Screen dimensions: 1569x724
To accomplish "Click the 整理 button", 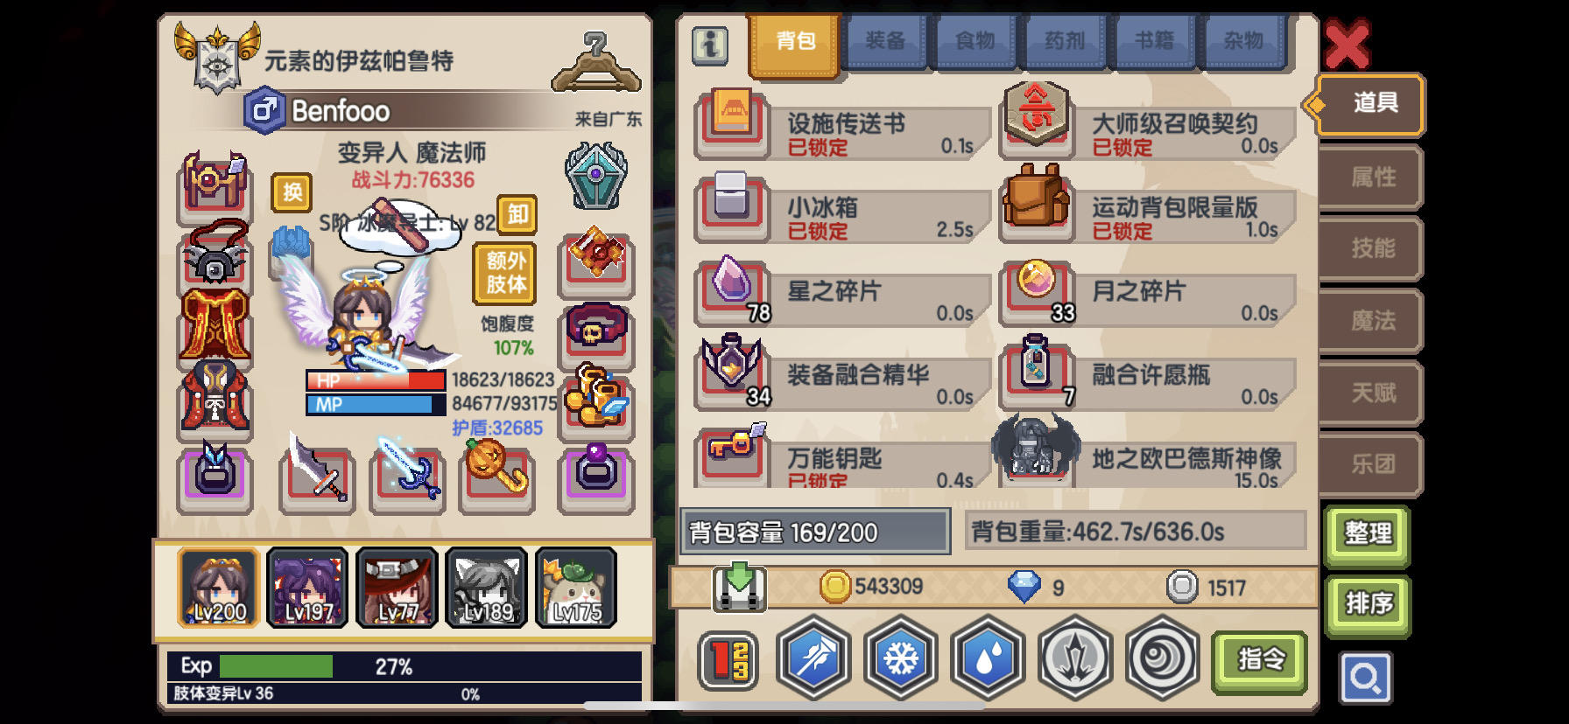I will coord(1367,533).
